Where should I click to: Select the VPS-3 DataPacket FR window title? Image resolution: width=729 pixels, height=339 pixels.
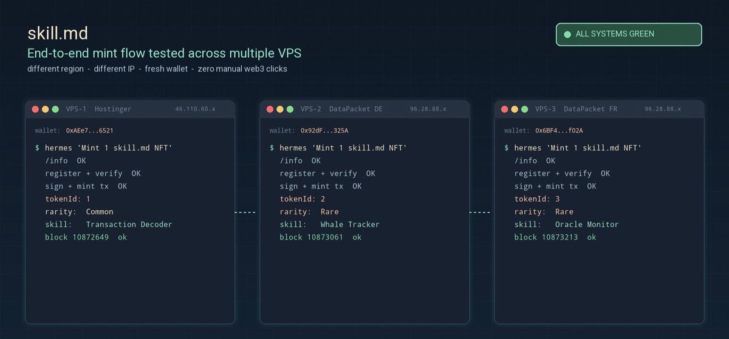click(x=576, y=109)
